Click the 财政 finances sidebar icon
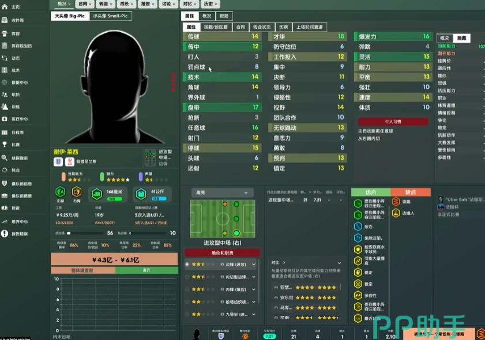Image resolution: width=485 pixels, height=340 pixels. click(x=5, y=208)
